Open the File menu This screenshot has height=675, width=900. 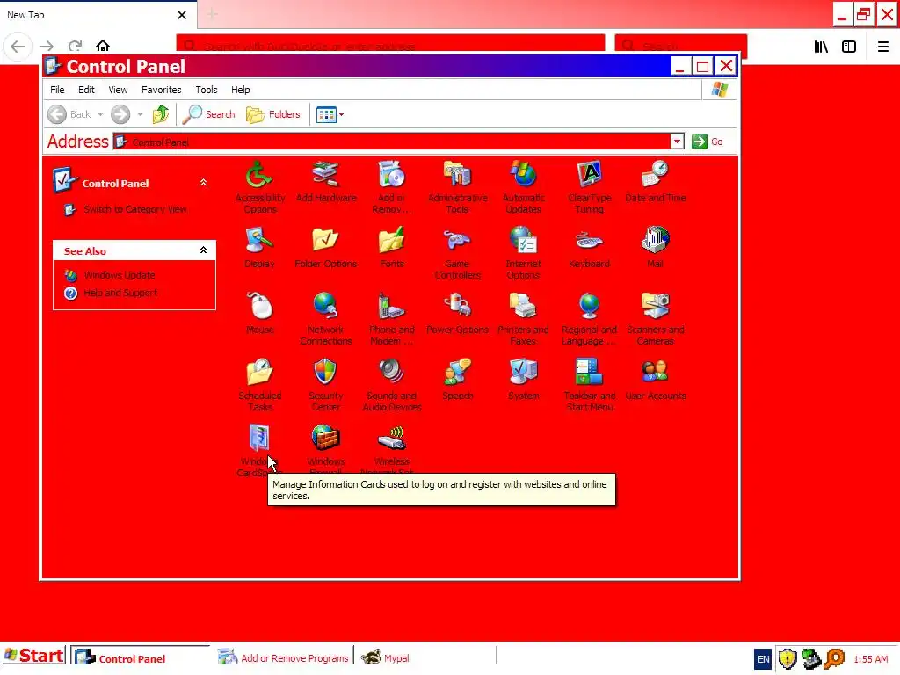pos(57,90)
